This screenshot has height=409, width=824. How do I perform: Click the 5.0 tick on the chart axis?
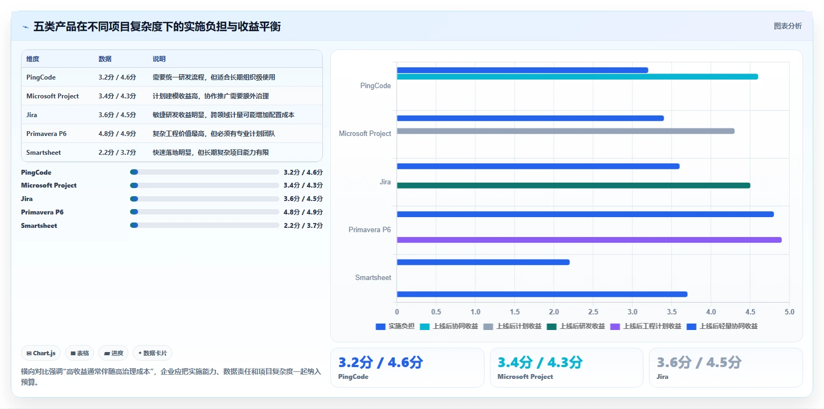pyautogui.click(x=789, y=312)
